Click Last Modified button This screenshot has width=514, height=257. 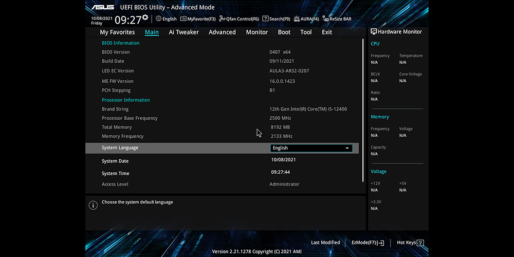tap(325, 243)
